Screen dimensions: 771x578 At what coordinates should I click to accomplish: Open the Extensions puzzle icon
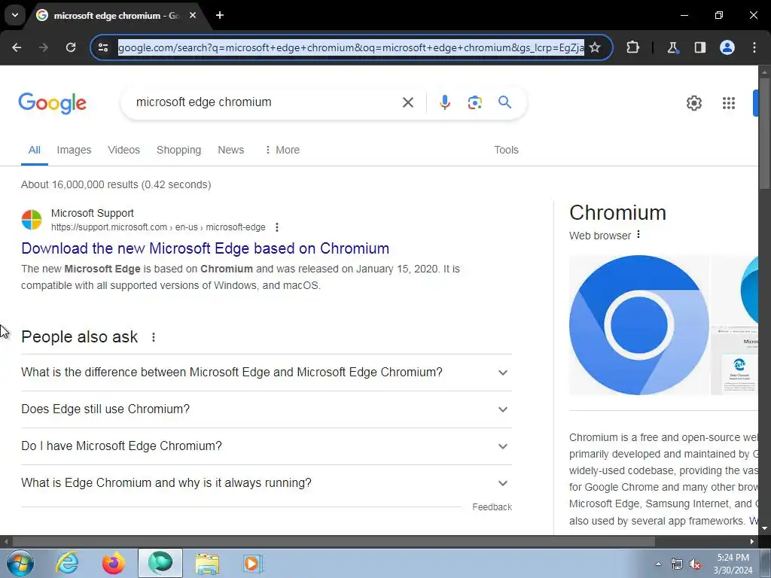coord(632,47)
